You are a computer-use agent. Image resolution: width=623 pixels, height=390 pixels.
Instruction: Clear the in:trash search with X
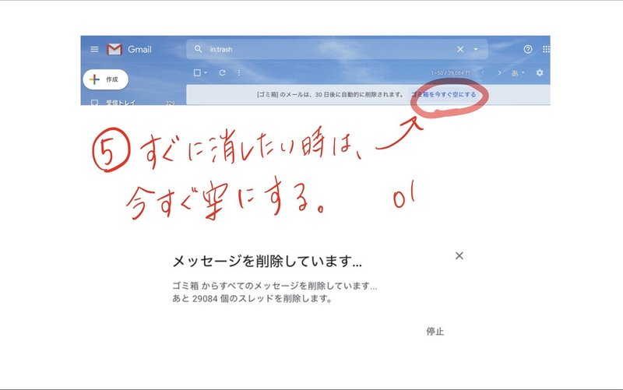click(460, 49)
